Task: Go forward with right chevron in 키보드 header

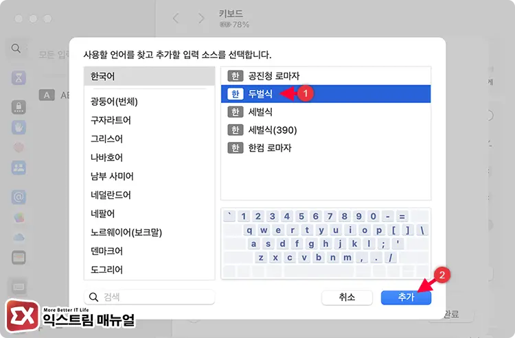Action: pos(201,18)
